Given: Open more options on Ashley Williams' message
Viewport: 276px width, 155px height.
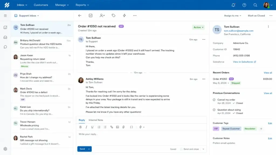Looking at the screenshot, I should click(x=204, y=79).
